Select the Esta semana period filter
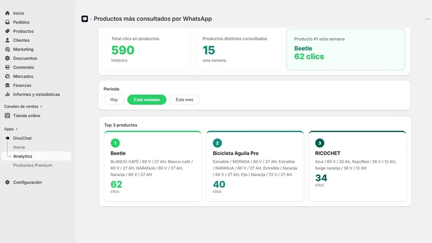 point(146,99)
